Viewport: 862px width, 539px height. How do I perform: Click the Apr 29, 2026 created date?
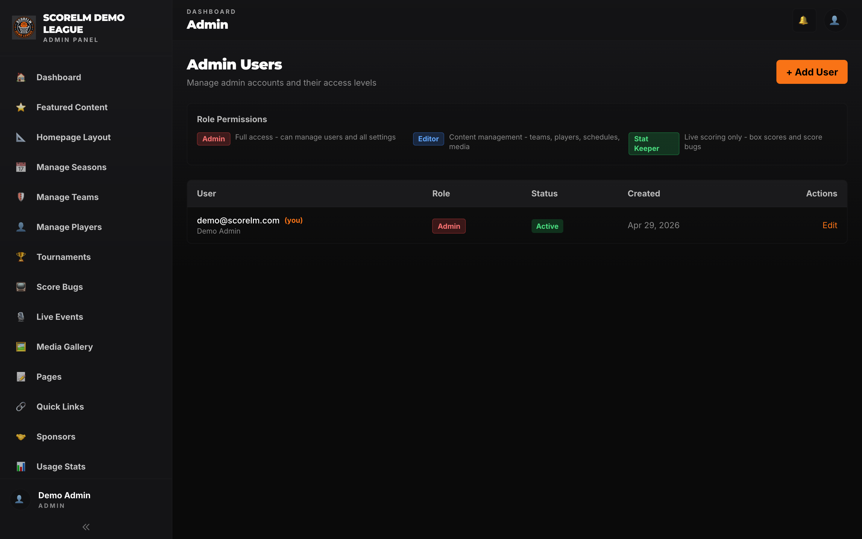pyautogui.click(x=653, y=225)
